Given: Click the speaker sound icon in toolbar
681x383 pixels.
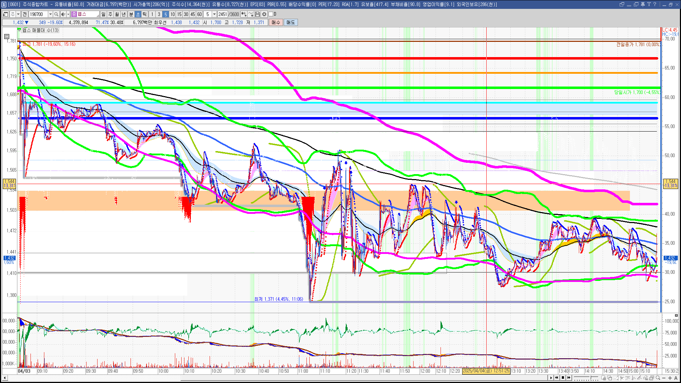Looking at the screenshot, I should pyautogui.click(x=63, y=14).
